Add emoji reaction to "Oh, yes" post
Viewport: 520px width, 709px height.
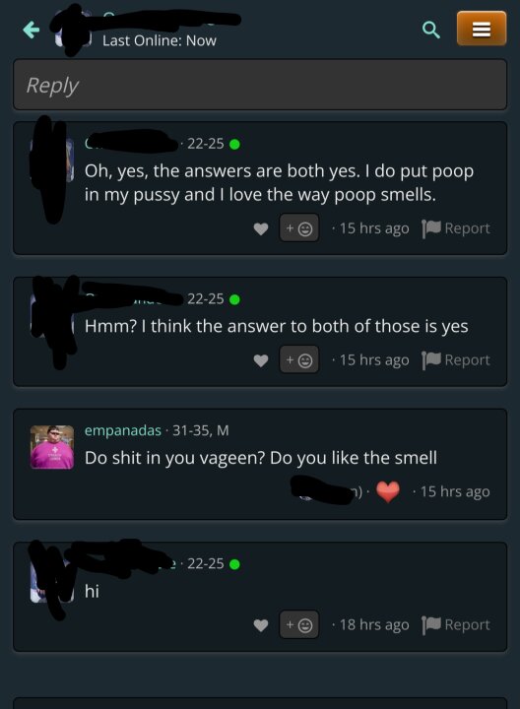(x=298, y=227)
